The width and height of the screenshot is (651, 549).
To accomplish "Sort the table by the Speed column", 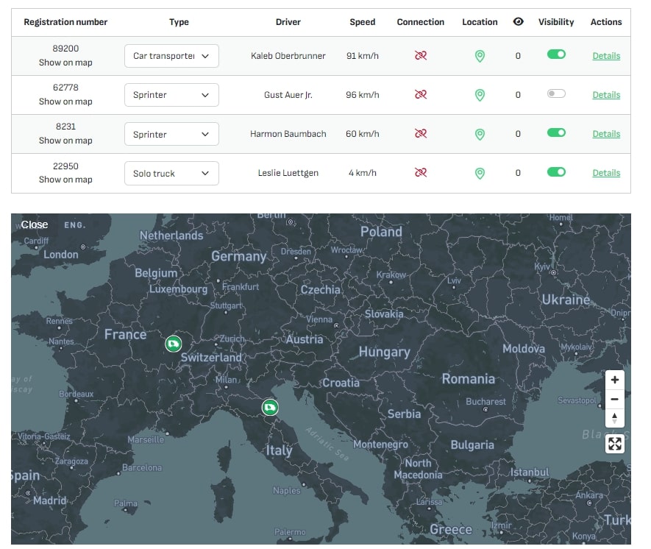I will click(x=362, y=21).
